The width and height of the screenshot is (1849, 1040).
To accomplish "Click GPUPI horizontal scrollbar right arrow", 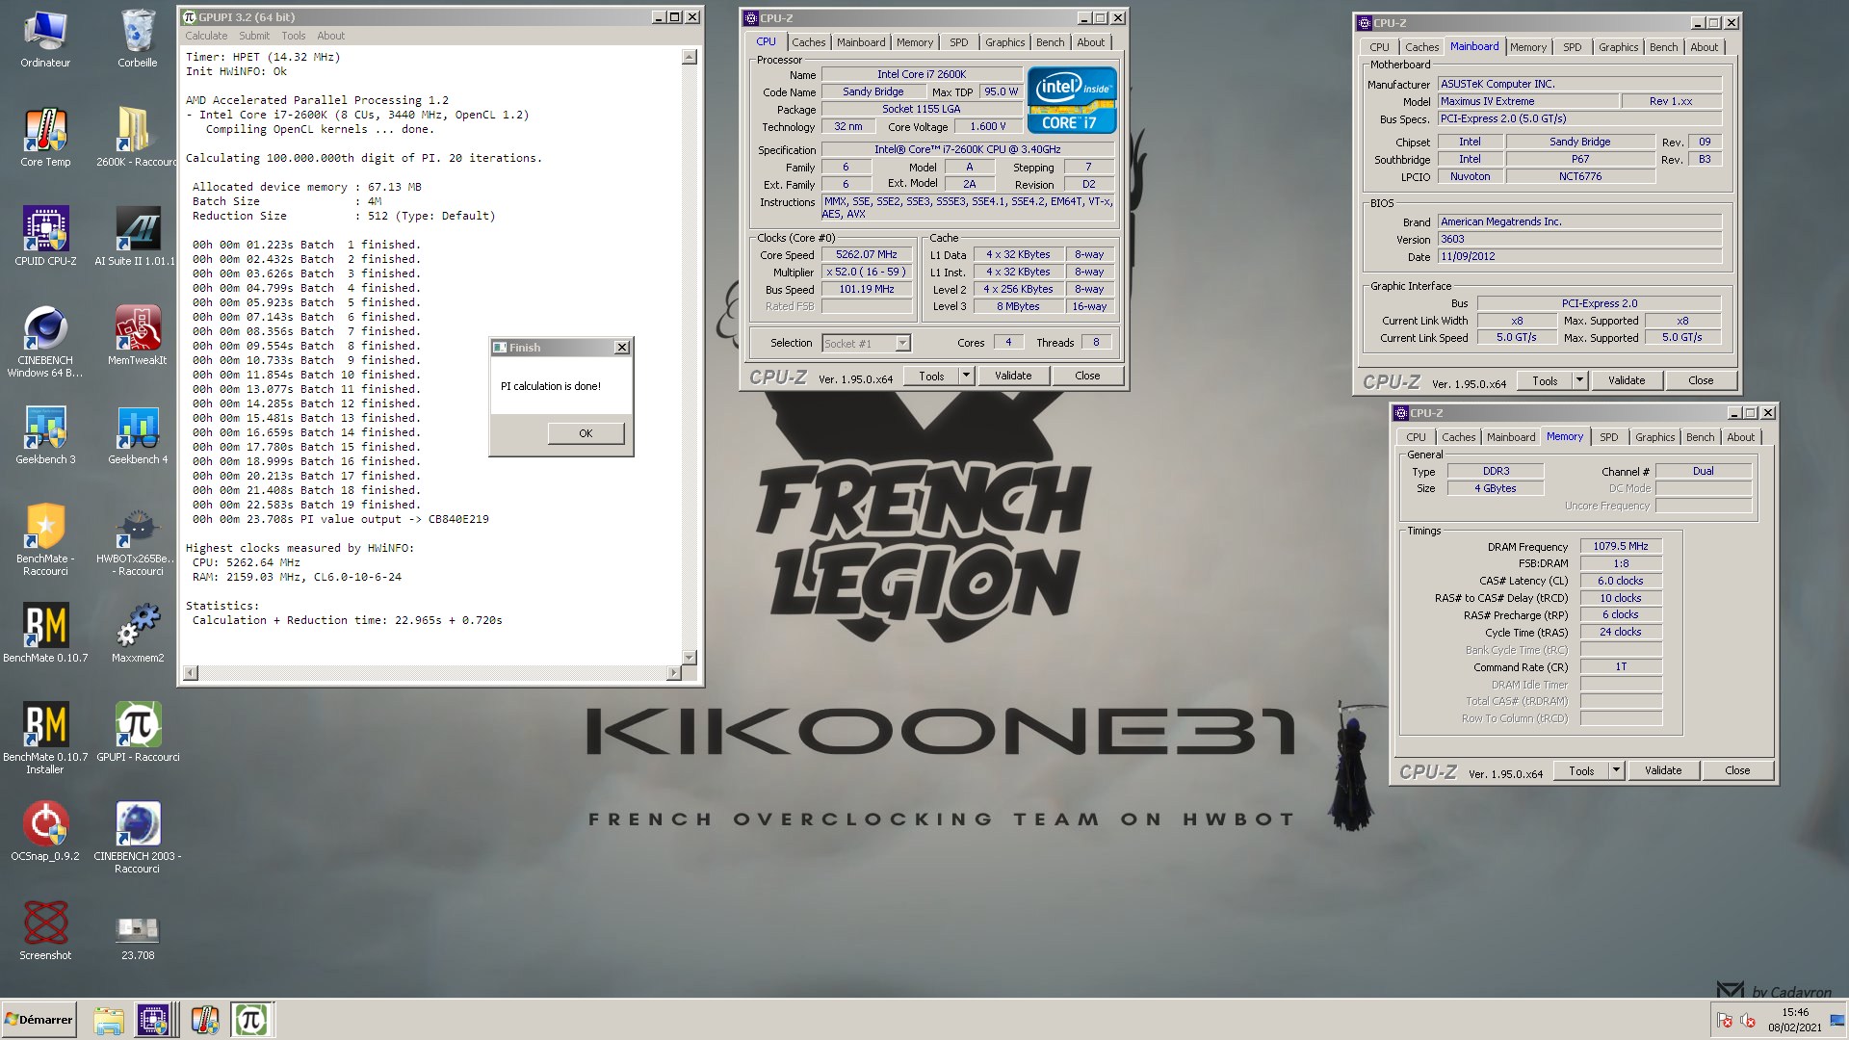I will 673,673.
